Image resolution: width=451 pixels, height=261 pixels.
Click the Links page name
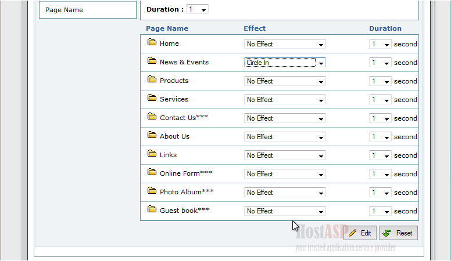(x=169, y=155)
